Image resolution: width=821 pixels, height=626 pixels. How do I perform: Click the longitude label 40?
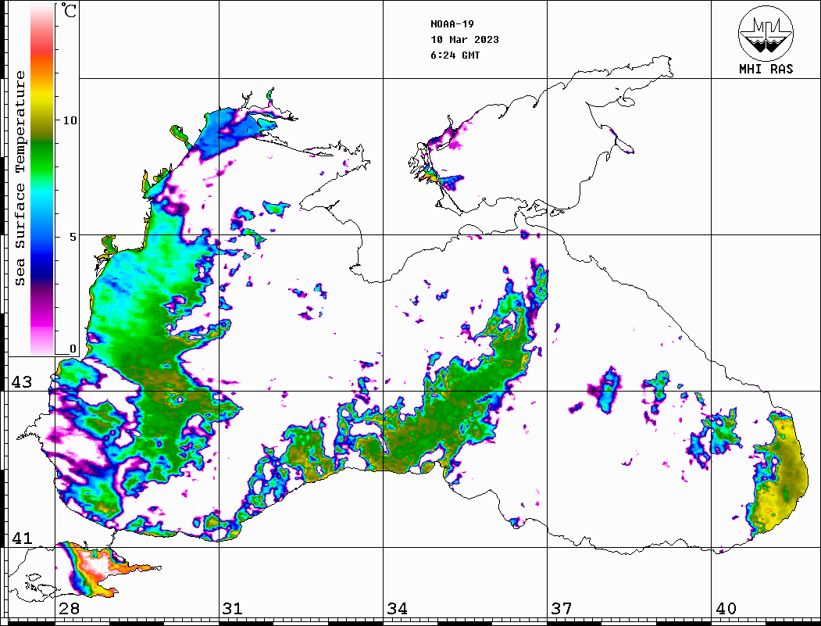point(726,609)
